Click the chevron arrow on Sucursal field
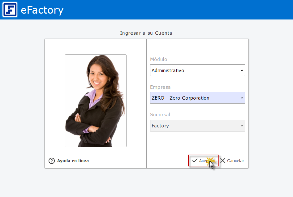The width and height of the screenshot is (293, 197). point(242,126)
